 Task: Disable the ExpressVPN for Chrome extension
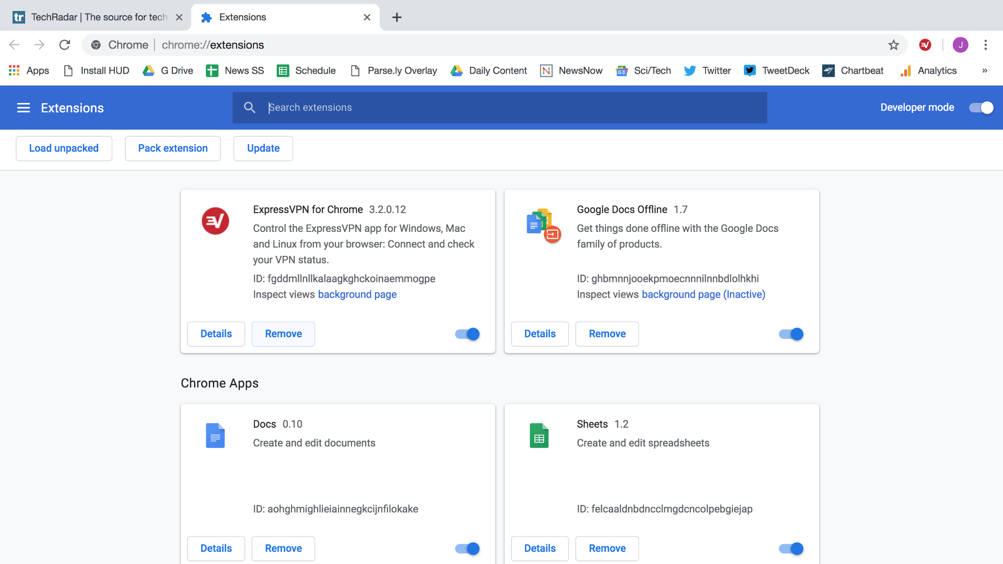coord(468,334)
